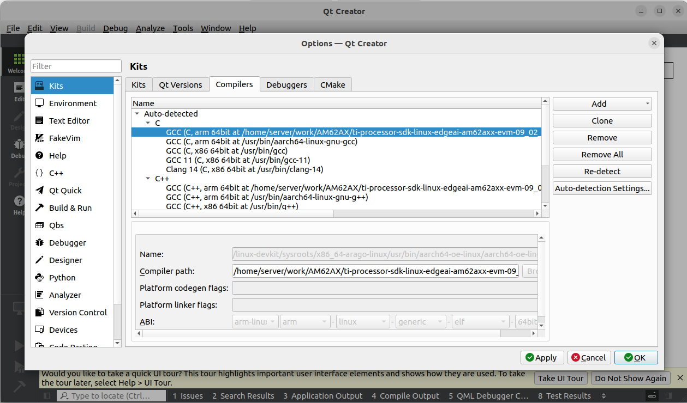The width and height of the screenshot is (687, 403).
Task: Switch to the Debuggers tab
Action: tap(286, 84)
